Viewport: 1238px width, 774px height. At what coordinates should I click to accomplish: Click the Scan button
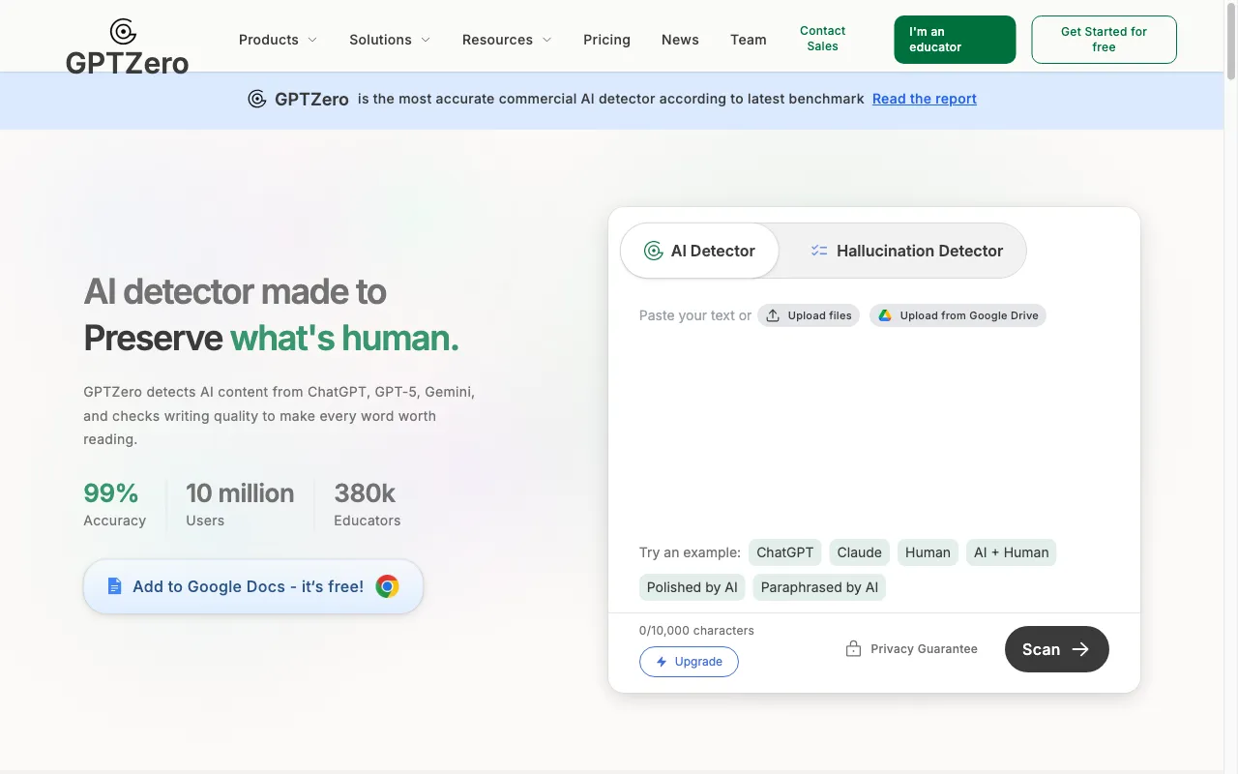(x=1057, y=649)
